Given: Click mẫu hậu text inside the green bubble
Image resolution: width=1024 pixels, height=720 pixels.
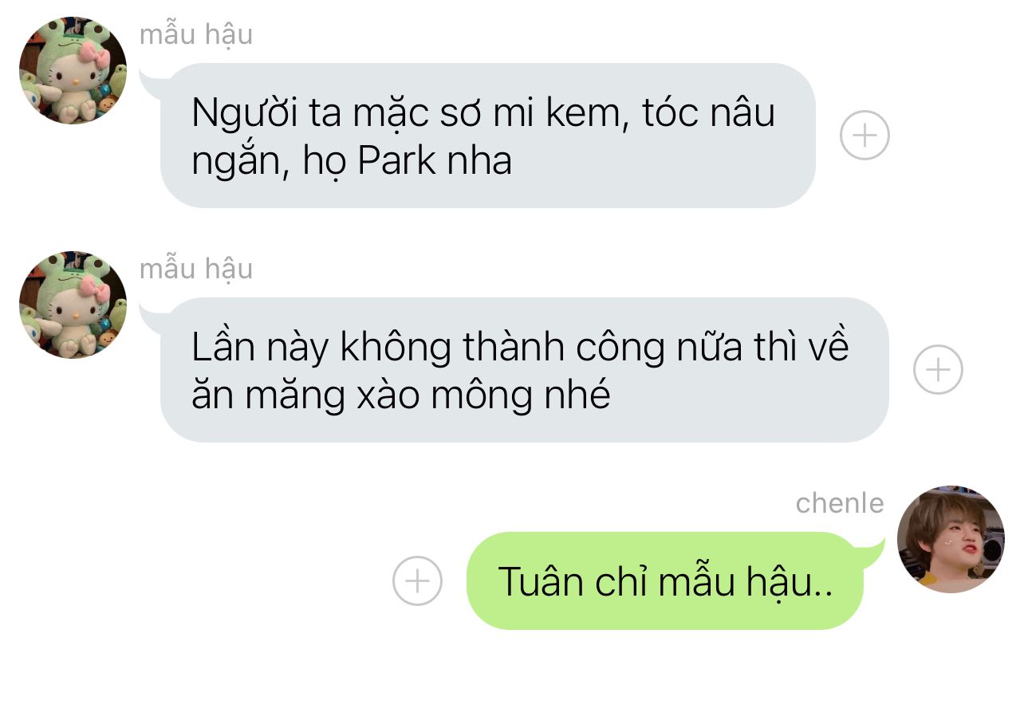Looking at the screenshot, I should click(746, 581).
